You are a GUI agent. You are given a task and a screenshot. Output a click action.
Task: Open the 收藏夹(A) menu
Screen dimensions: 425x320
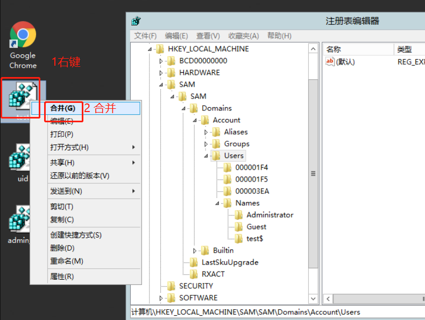click(243, 36)
